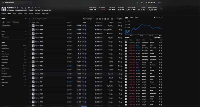This screenshot has width=200, height=107.
Task: Open NORMIES collection avatar image
Action: [x=4, y=9]
